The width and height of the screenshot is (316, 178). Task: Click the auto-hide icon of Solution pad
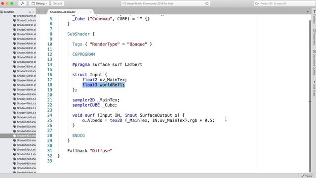(30, 12)
